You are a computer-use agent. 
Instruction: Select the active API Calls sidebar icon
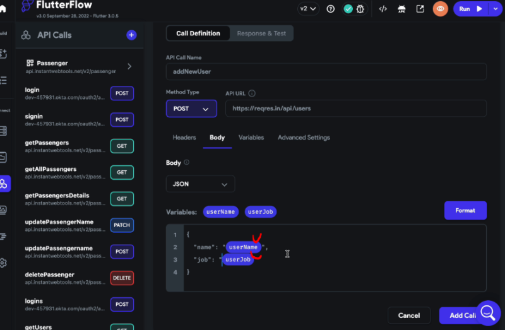[x=4, y=184]
